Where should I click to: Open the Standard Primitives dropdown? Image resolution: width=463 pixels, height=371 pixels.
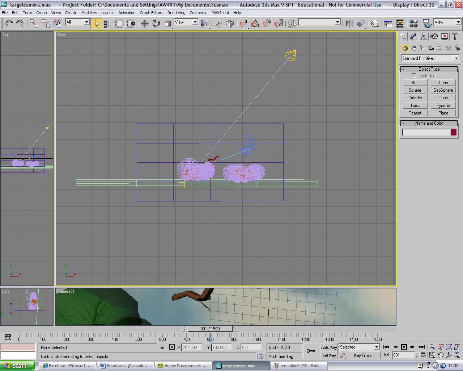coord(429,58)
